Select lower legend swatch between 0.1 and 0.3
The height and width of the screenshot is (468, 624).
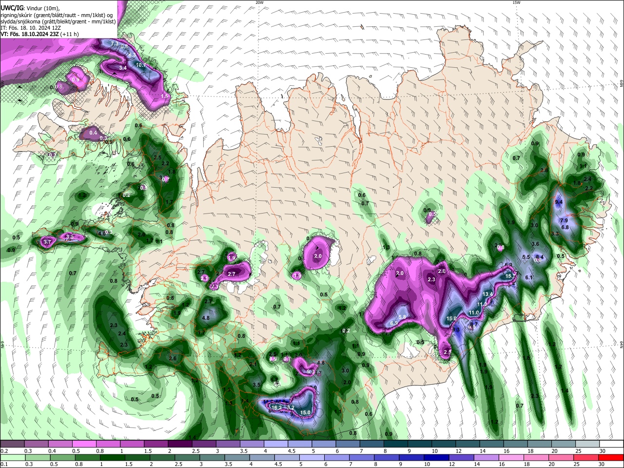13,458
